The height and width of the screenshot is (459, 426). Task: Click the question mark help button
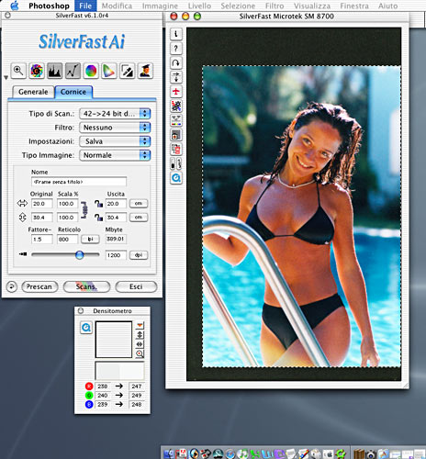point(176,49)
